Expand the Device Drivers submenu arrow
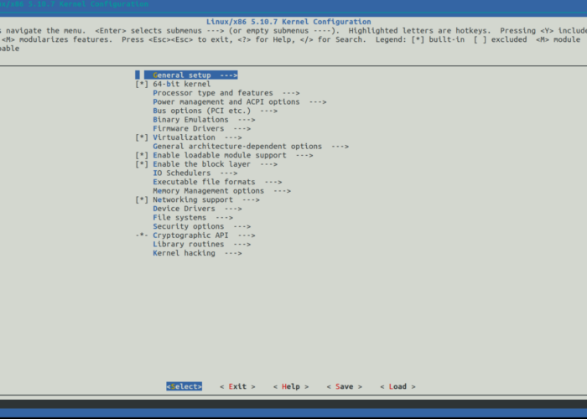Screen dimensions: 587x419 click(232, 209)
